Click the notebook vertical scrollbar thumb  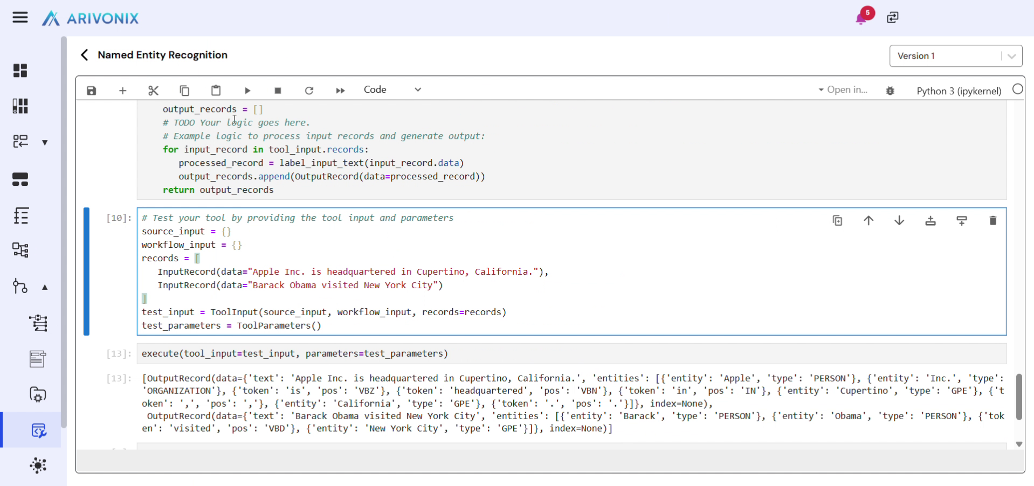click(x=1018, y=397)
